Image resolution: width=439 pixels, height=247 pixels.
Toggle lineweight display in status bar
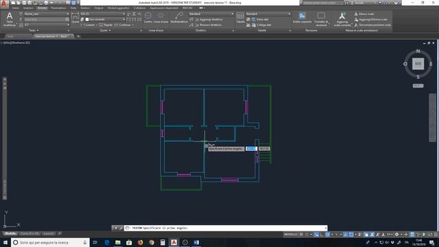360,235
